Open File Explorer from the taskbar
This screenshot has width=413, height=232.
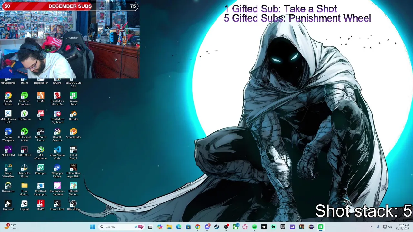click(169, 227)
